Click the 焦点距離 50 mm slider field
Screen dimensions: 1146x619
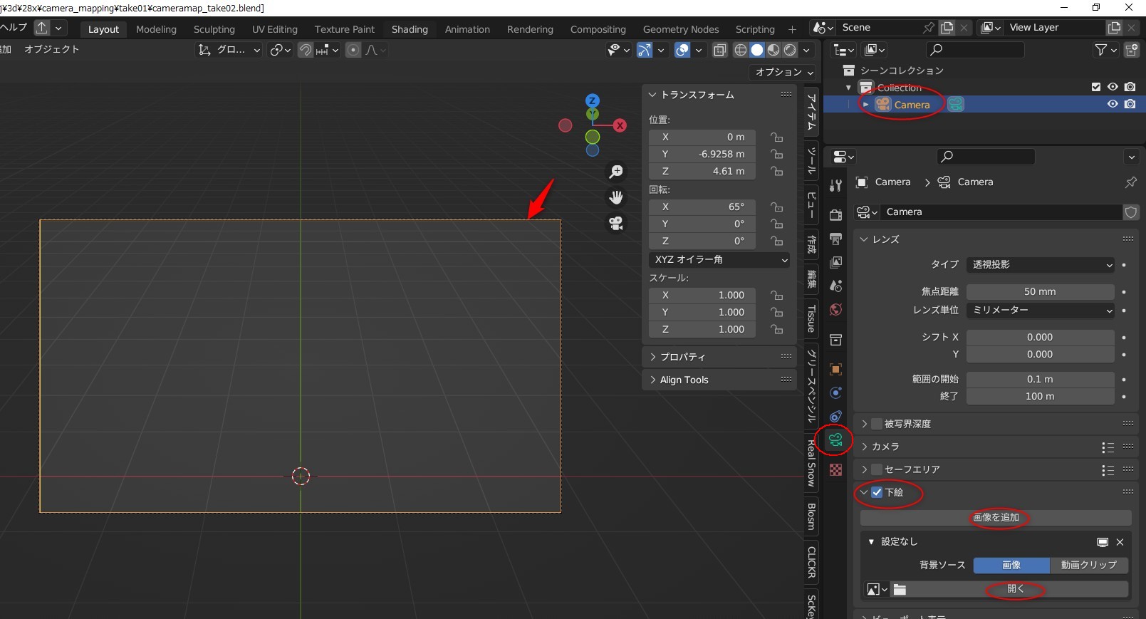point(1040,291)
